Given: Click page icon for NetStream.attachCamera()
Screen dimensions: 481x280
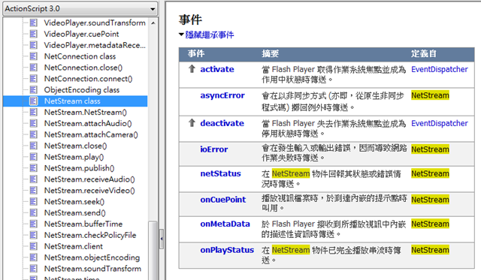Looking at the screenshot, I should coord(33,134).
